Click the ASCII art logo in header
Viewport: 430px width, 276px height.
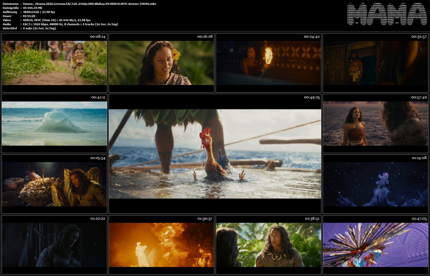tap(387, 14)
